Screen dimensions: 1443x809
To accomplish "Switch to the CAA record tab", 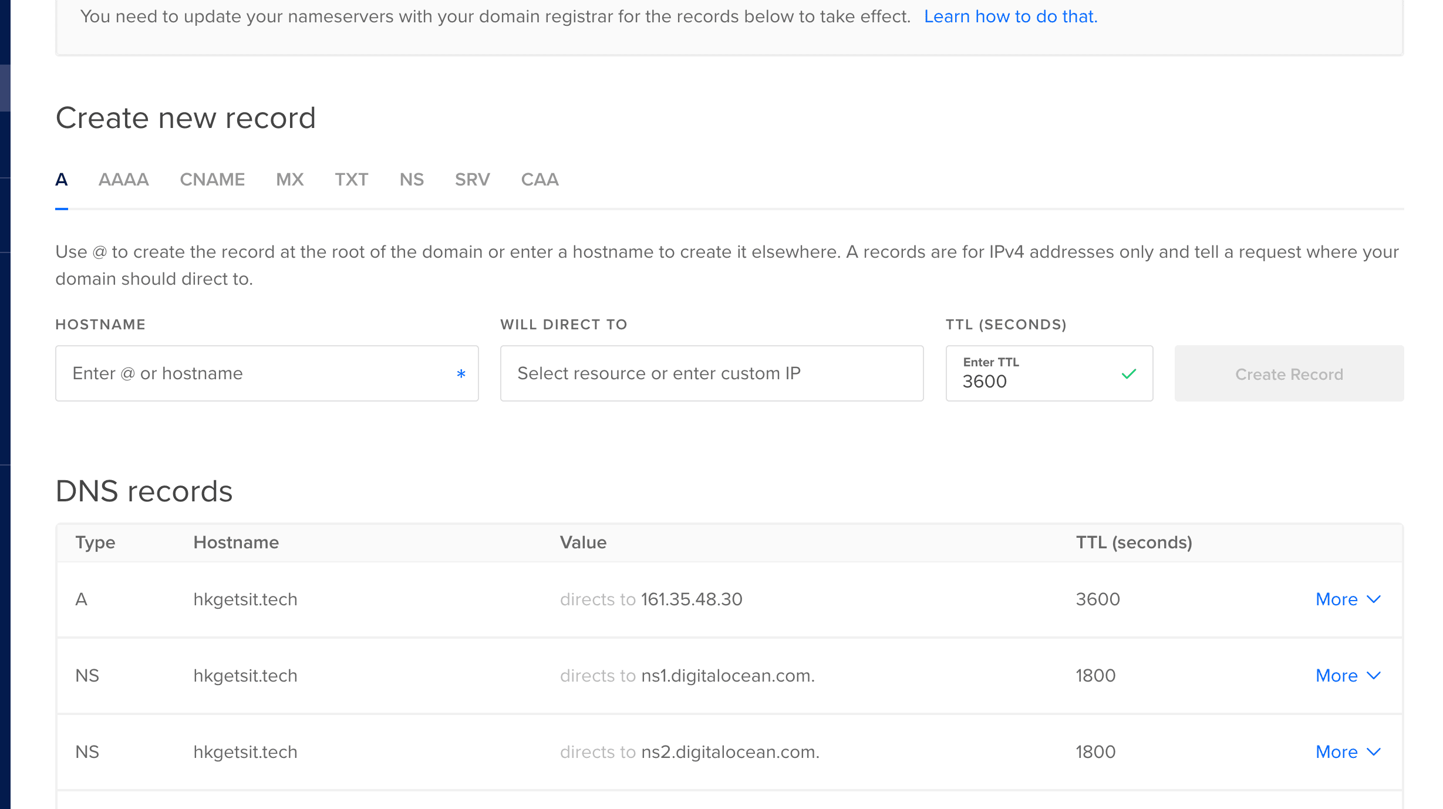I will coord(540,180).
